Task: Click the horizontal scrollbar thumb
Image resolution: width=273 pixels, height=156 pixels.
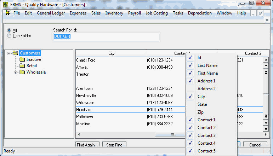Action: [172, 134]
